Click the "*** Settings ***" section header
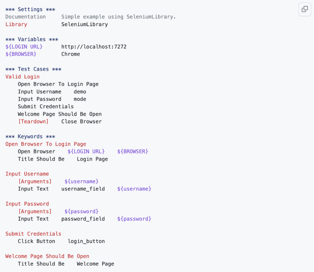Screen dimensions: 314x272 30,9
